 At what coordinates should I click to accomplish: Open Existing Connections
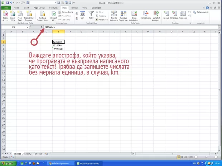point(42,16)
